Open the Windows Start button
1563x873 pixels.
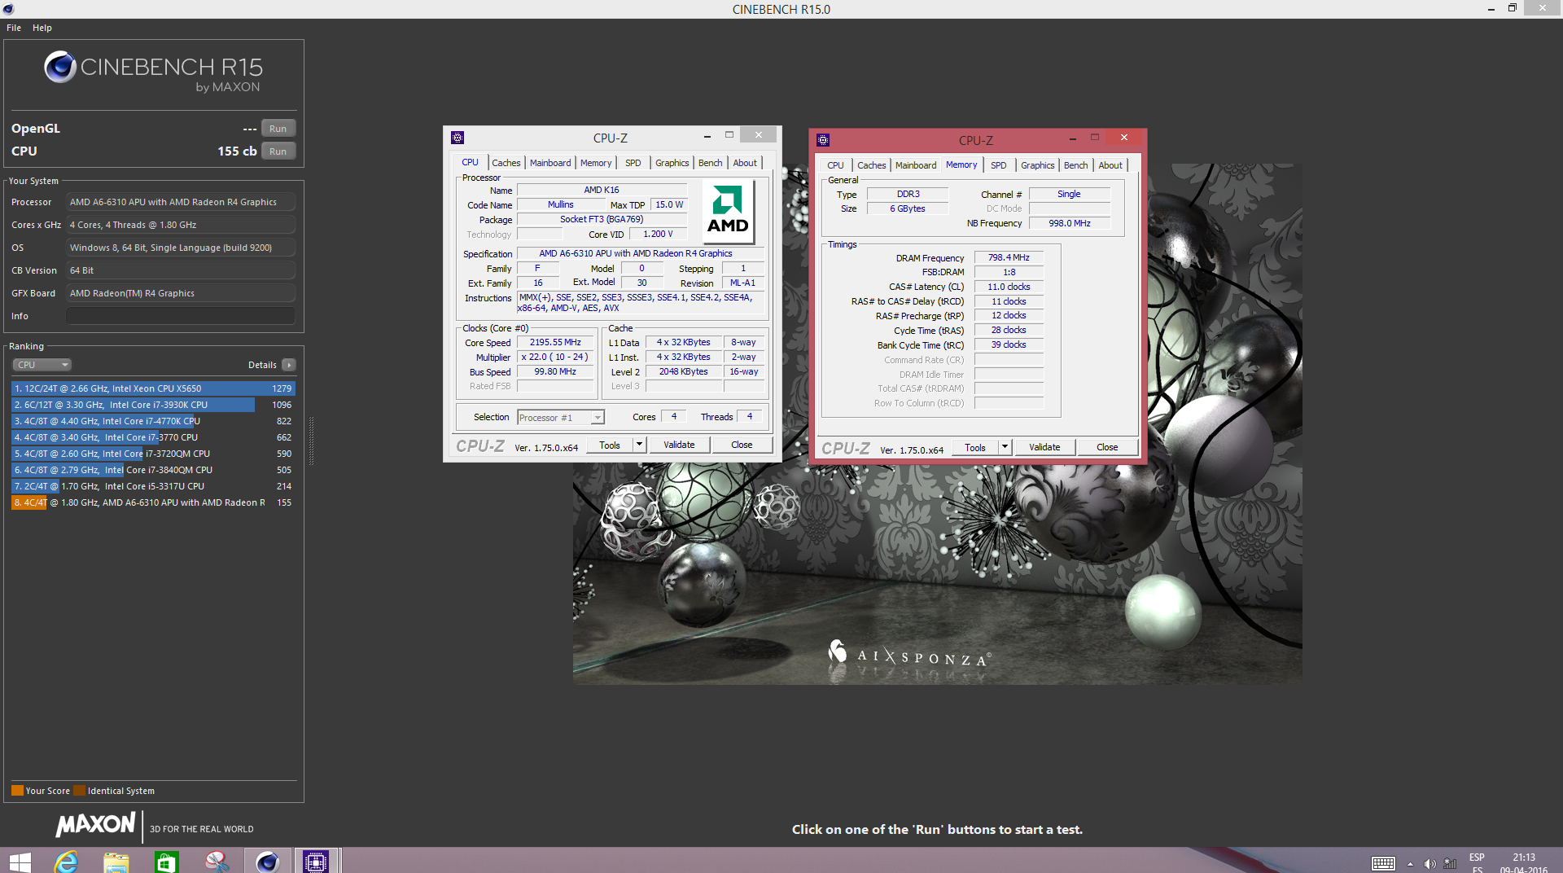(x=20, y=861)
